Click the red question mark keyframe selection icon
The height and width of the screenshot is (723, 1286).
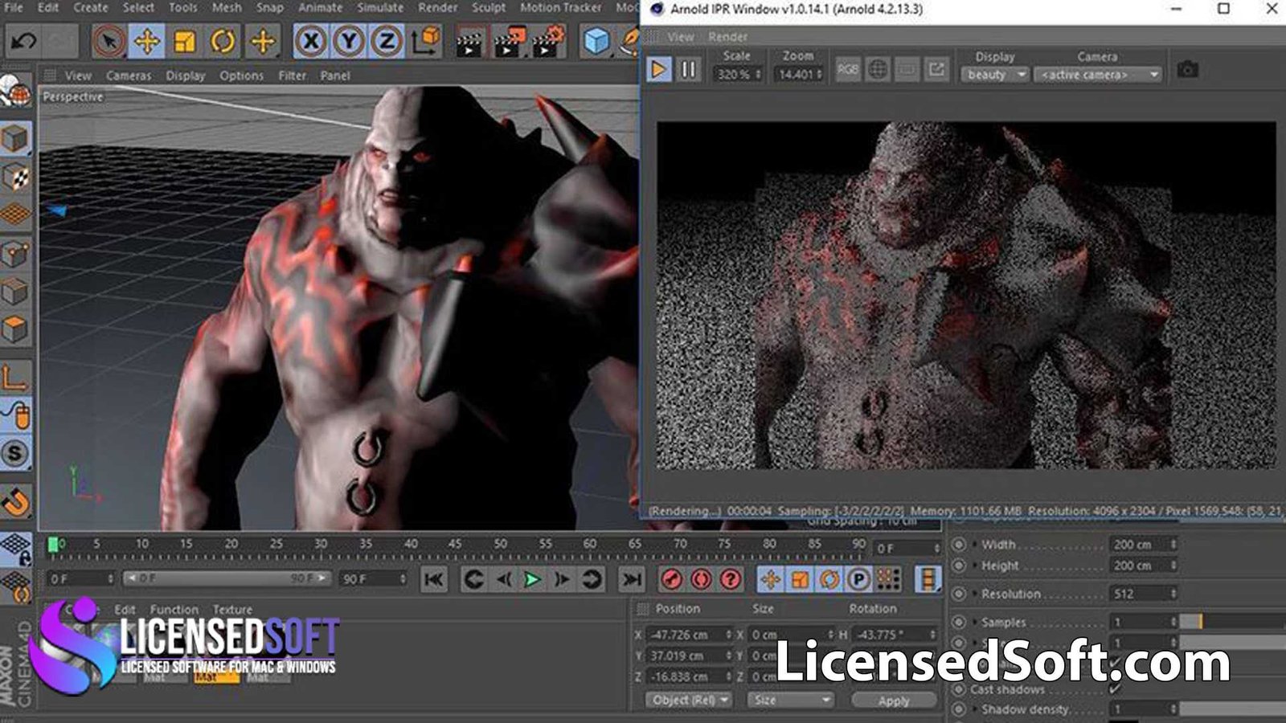tap(731, 579)
